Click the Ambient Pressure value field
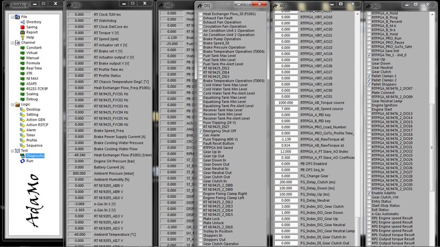Viewport: 440px width, 247px height. [x=79, y=174]
